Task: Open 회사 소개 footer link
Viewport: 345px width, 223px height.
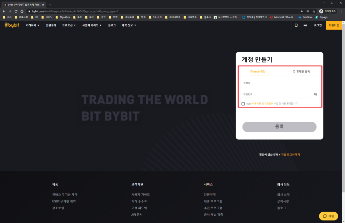Action: [283, 194]
